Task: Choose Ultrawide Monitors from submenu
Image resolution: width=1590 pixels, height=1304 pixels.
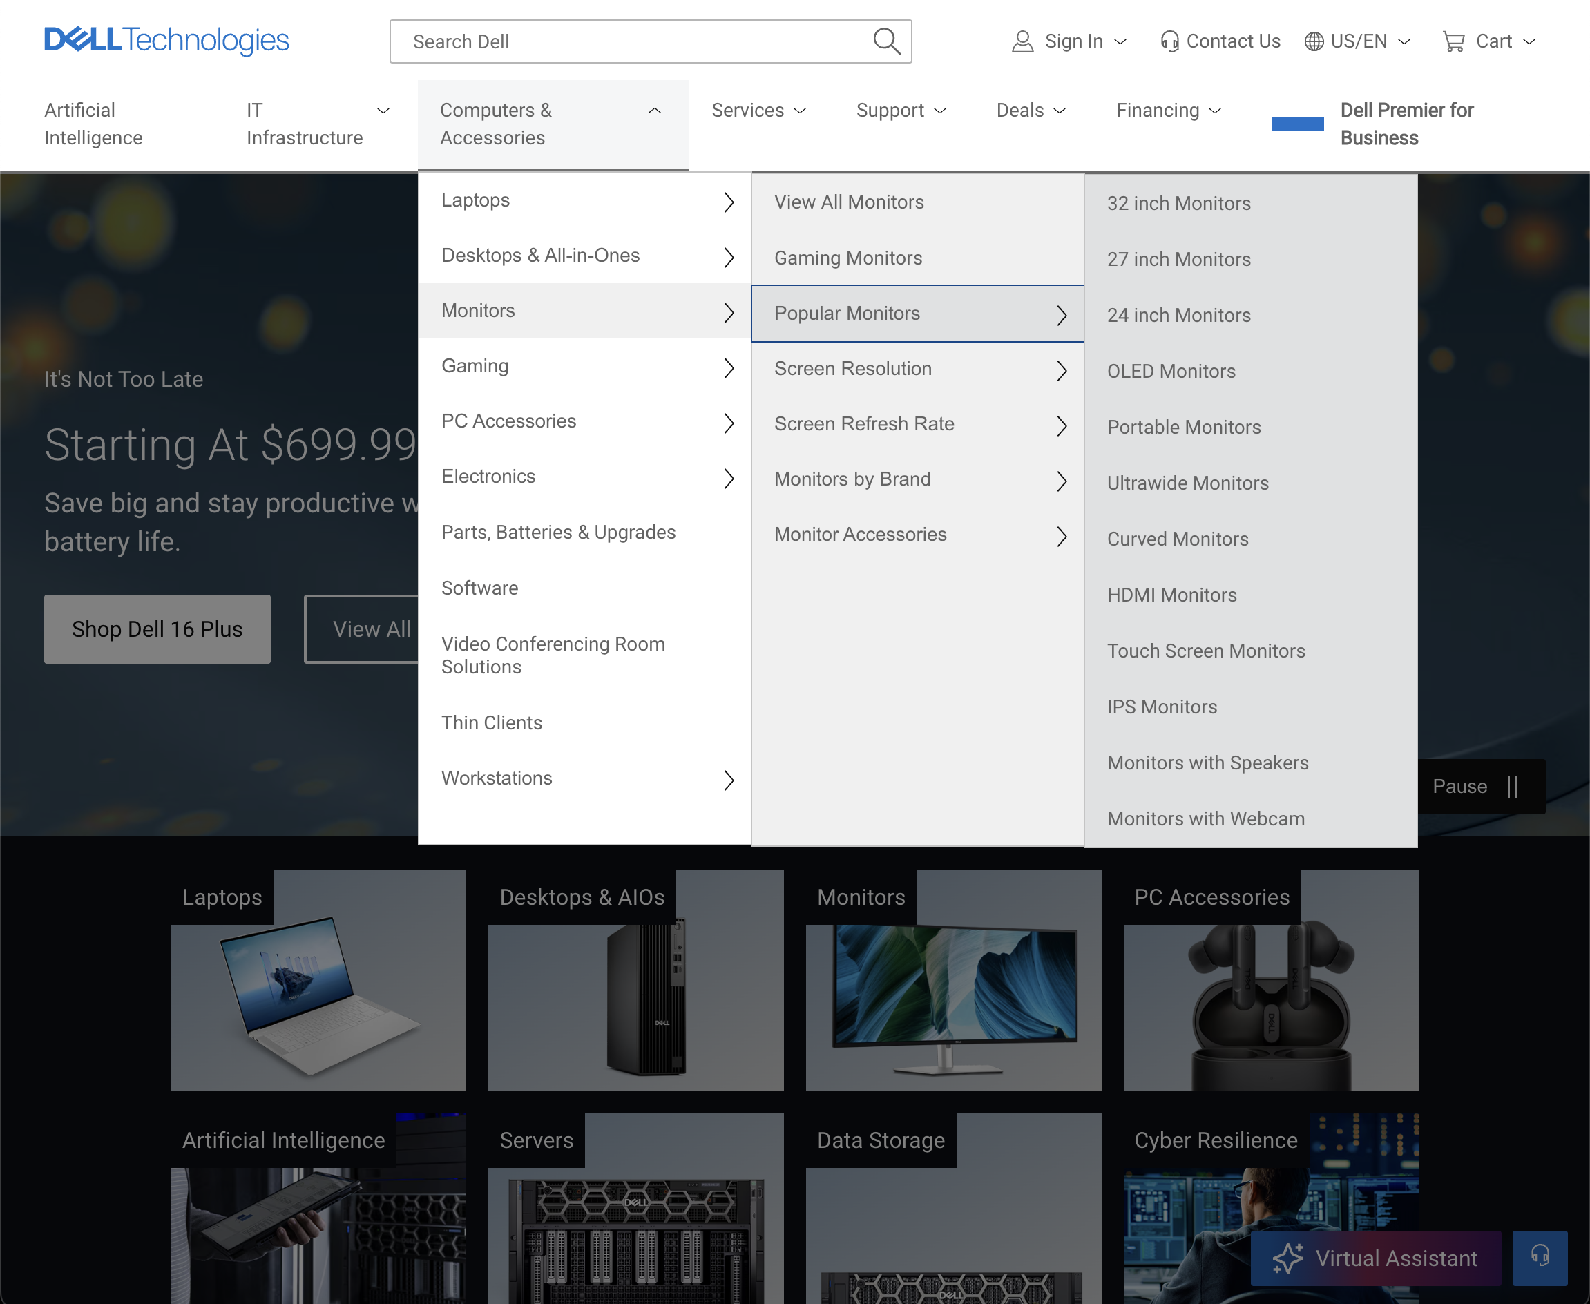Action: [1187, 483]
